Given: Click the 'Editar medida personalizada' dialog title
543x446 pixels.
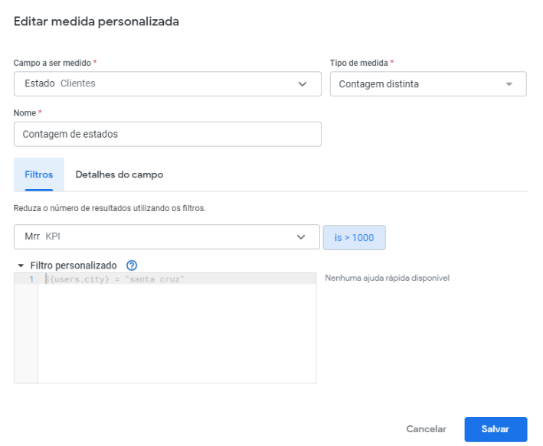Looking at the screenshot, I should pyautogui.click(x=96, y=21).
